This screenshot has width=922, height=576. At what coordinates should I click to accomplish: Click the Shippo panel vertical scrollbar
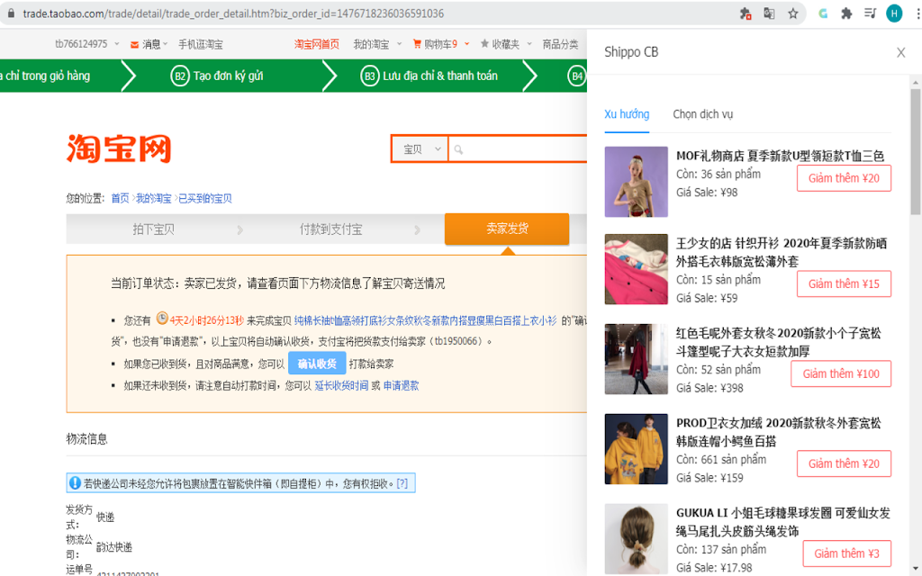916,151
